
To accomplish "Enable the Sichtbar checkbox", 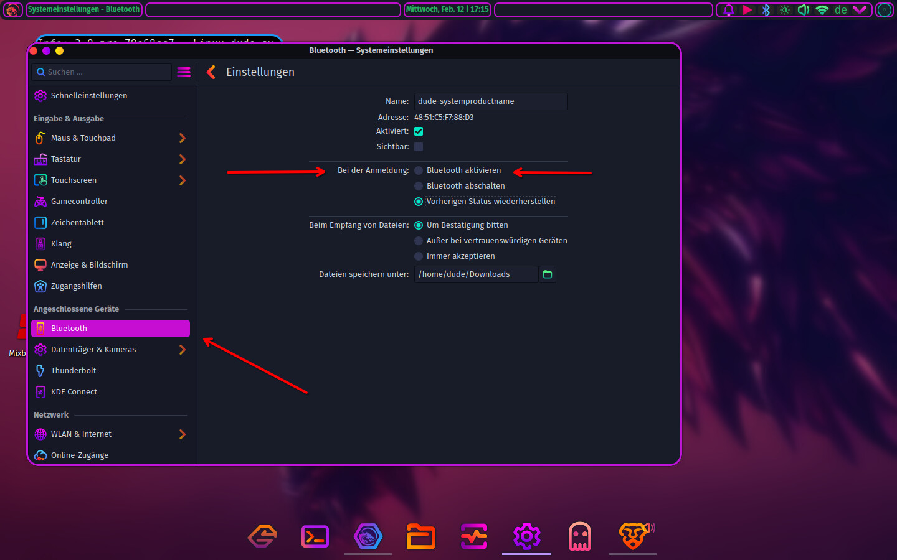I will pos(419,147).
